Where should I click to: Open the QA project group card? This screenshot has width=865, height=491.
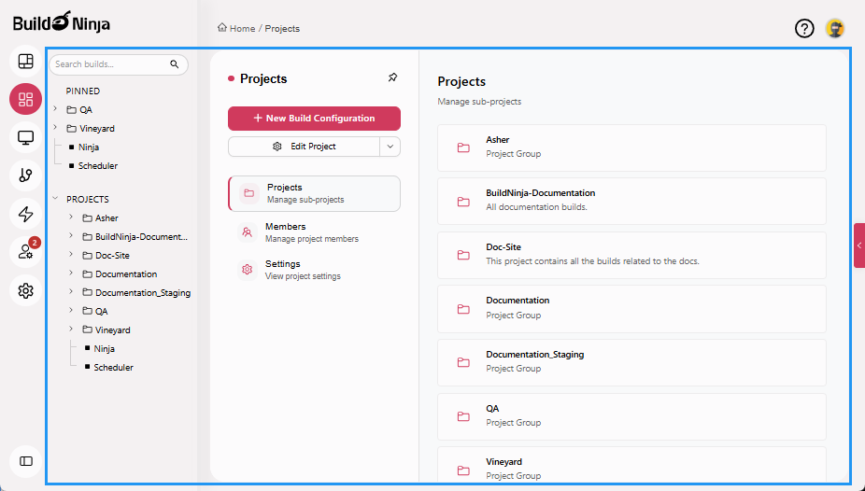click(x=631, y=416)
